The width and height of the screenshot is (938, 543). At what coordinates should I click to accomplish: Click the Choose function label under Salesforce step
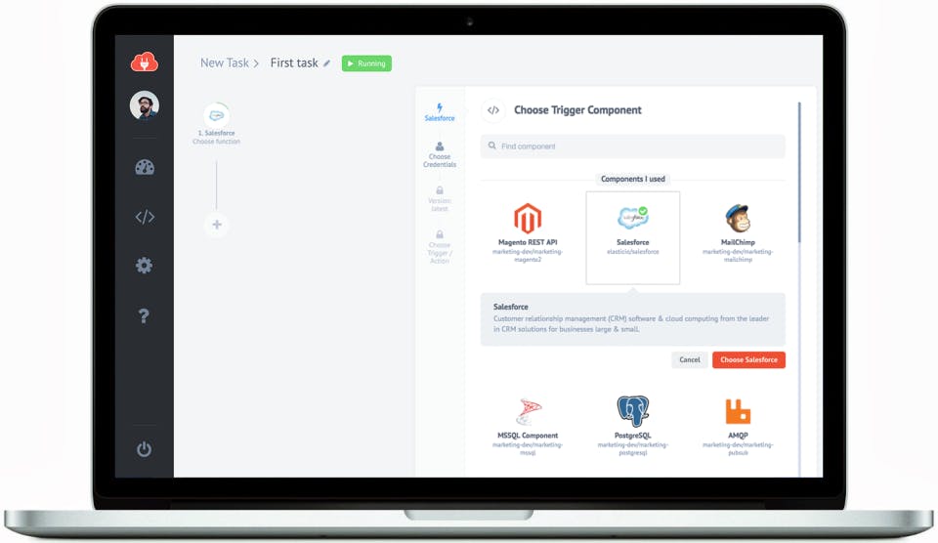pyautogui.click(x=217, y=142)
